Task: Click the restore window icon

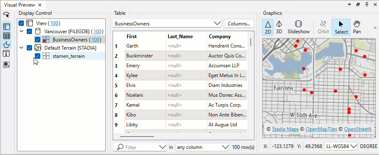Action: pyautogui.click(x=358, y=5)
